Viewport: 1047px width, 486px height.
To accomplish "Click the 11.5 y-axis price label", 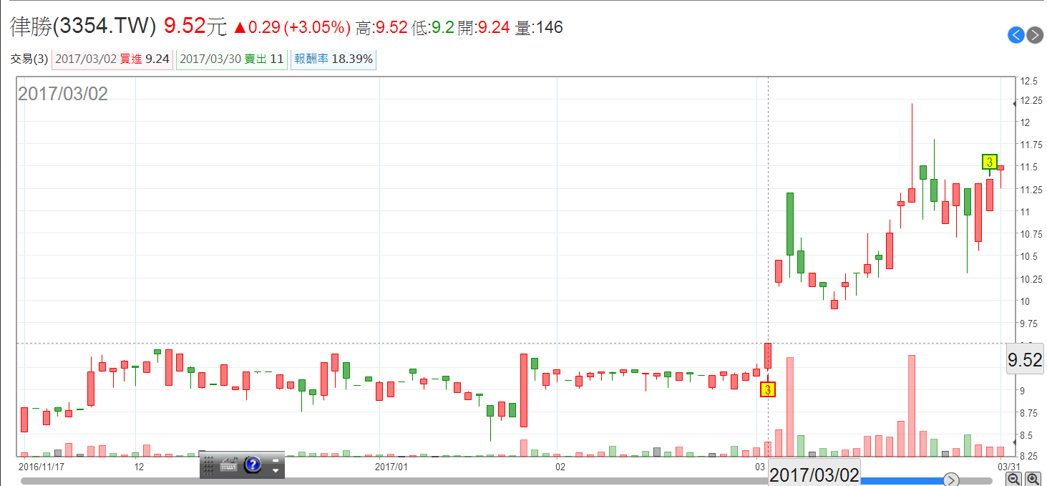I will [x=1030, y=167].
